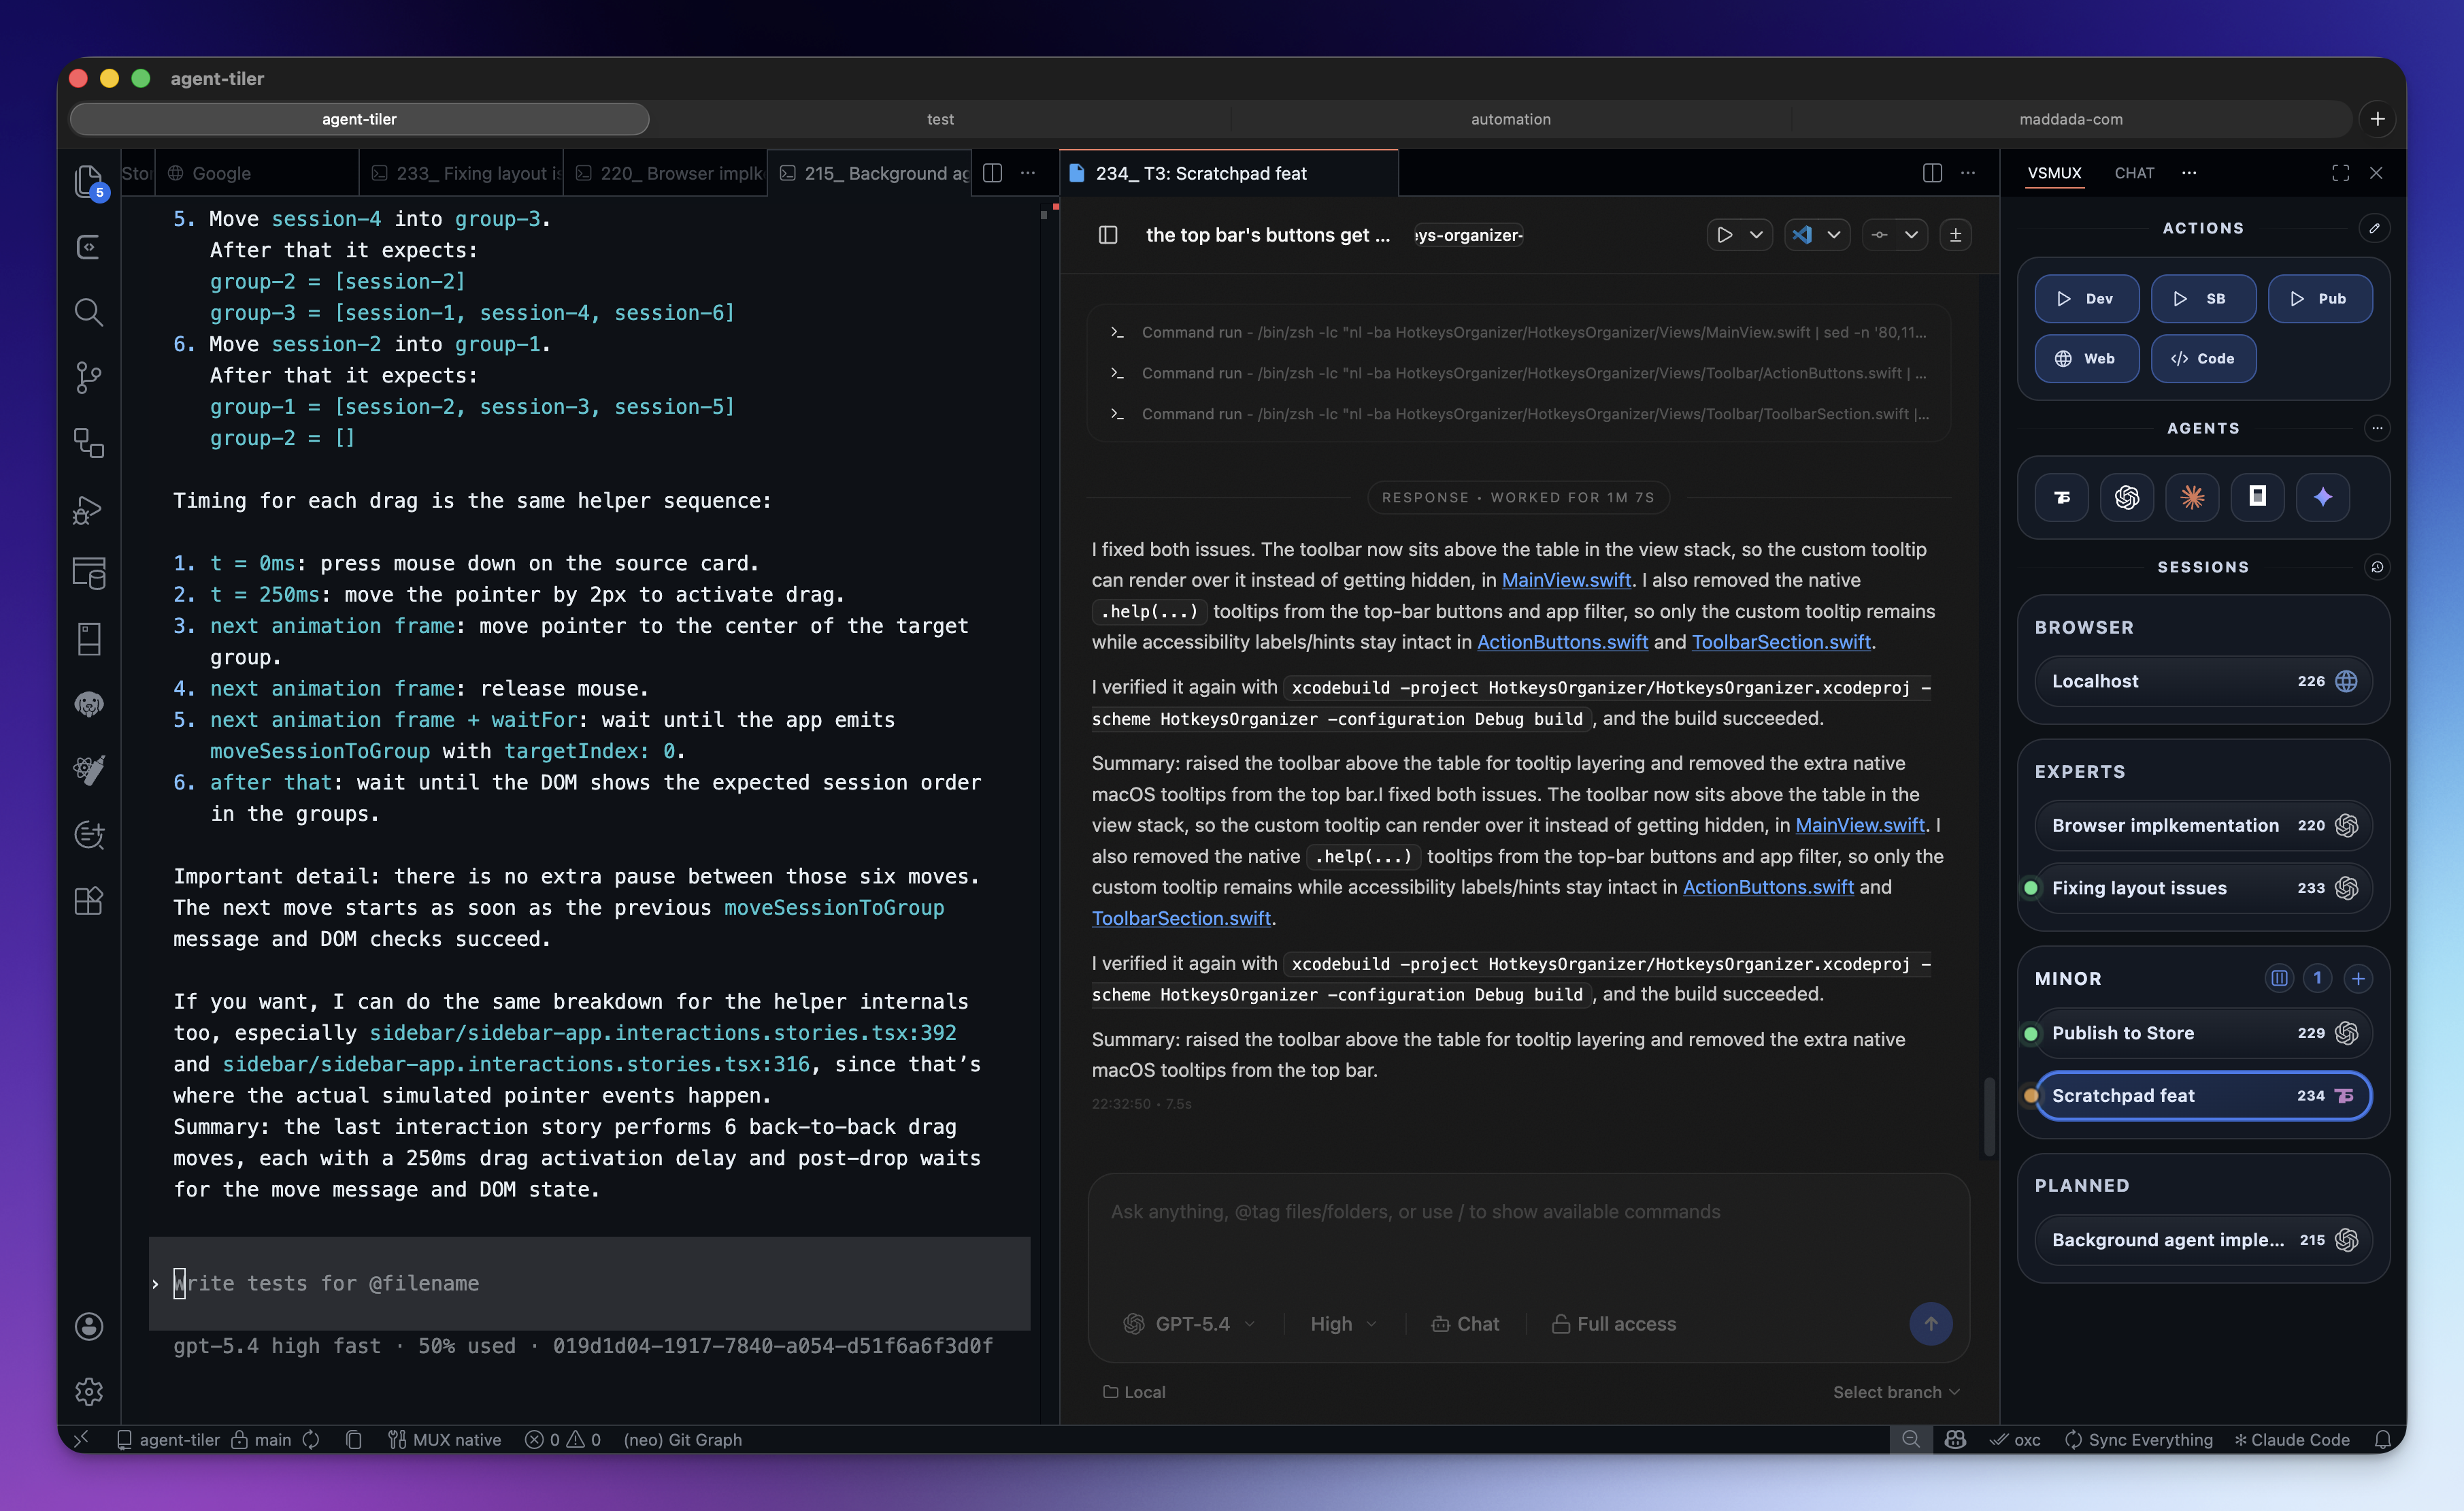Run the Pub action button
Screen dimensions: 2464x1511
[x=2319, y=298]
